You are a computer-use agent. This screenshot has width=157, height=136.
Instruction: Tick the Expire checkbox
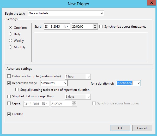tap(9, 104)
